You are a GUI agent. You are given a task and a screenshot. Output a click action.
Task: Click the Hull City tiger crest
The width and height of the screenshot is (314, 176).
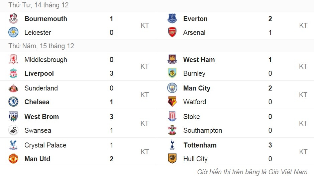(172, 159)
